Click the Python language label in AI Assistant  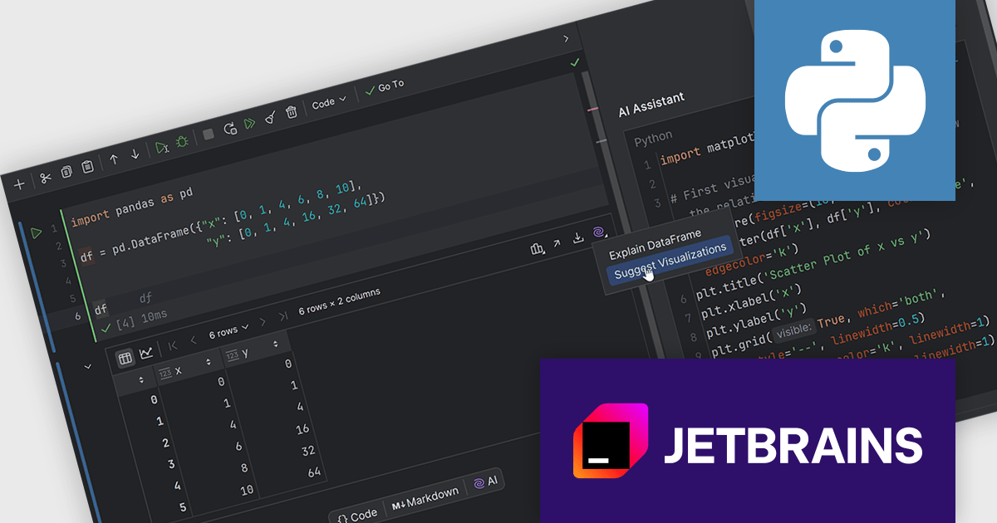pos(653,139)
